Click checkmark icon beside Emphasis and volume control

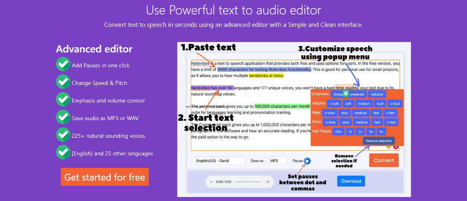click(x=63, y=100)
